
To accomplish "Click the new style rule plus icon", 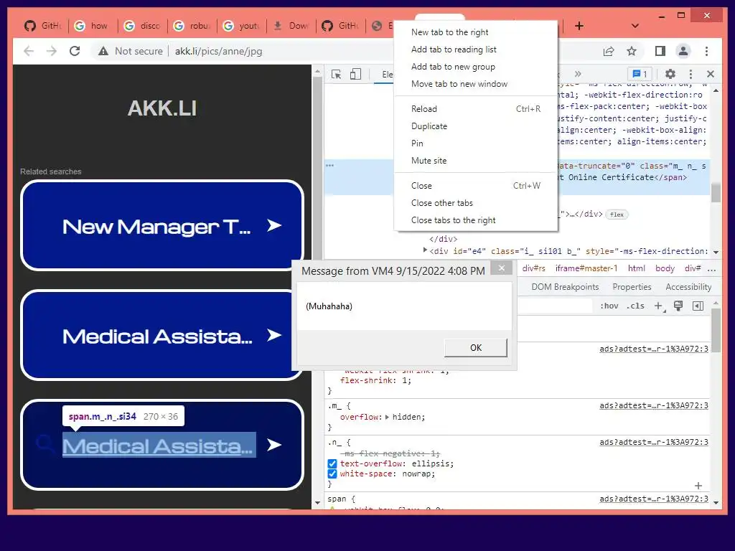I will click(x=659, y=306).
